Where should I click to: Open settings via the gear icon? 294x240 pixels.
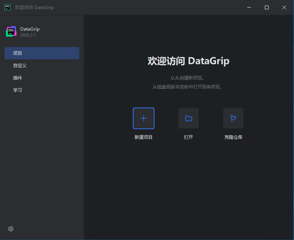[11, 229]
